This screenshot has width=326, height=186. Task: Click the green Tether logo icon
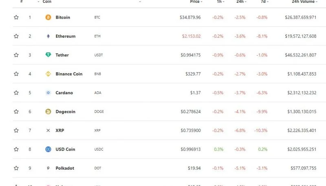coord(48,55)
